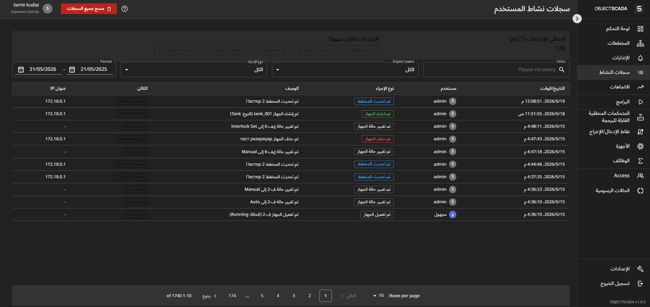Open Functions (الوظائف) sigma icon
The height and width of the screenshot is (307, 650).
(x=640, y=161)
